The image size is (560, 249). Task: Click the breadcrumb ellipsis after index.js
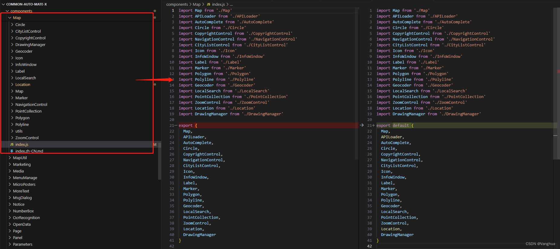point(231,4)
